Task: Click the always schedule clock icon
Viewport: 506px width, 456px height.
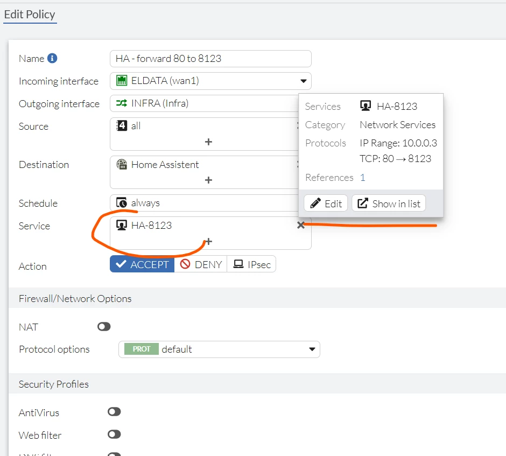Action: (122, 202)
